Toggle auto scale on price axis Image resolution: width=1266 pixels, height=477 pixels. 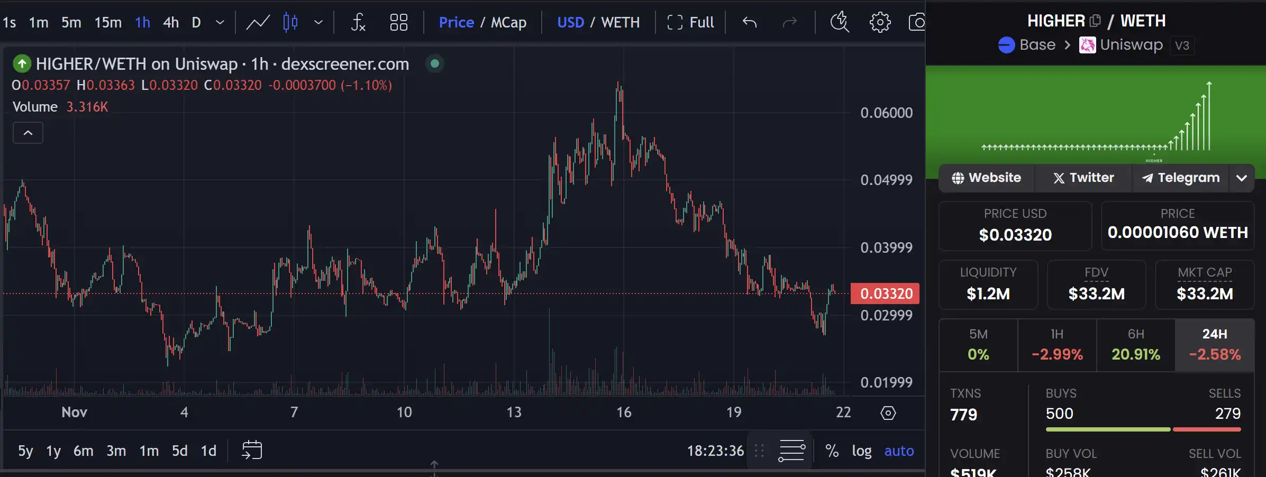pyautogui.click(x=899, y=451)
